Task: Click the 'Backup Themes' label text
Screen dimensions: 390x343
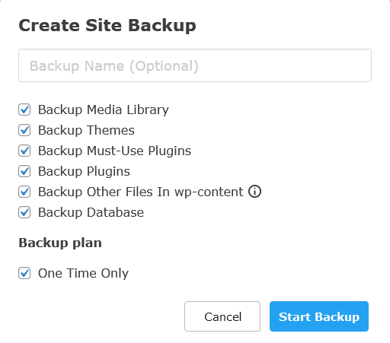Action: point(86,130)
